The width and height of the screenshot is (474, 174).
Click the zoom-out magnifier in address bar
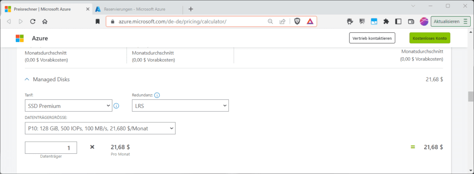coord(270,21)
